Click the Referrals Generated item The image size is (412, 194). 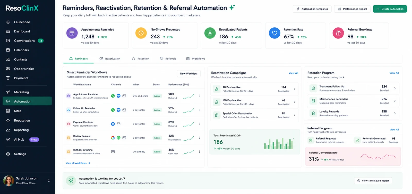coord(376,140)
